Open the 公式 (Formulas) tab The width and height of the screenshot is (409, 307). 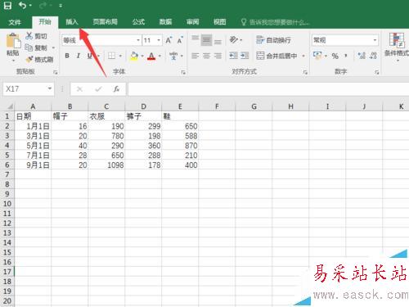click(138, 22)
